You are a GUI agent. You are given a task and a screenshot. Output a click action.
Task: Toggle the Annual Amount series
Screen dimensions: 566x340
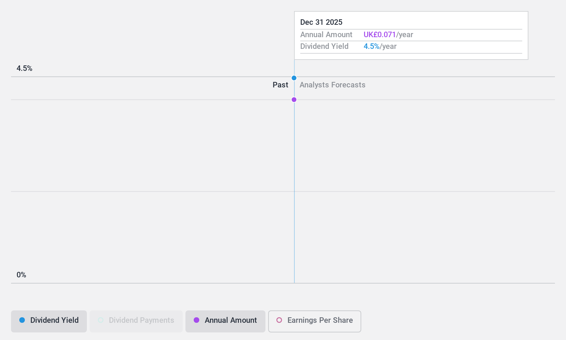(225, 321)
